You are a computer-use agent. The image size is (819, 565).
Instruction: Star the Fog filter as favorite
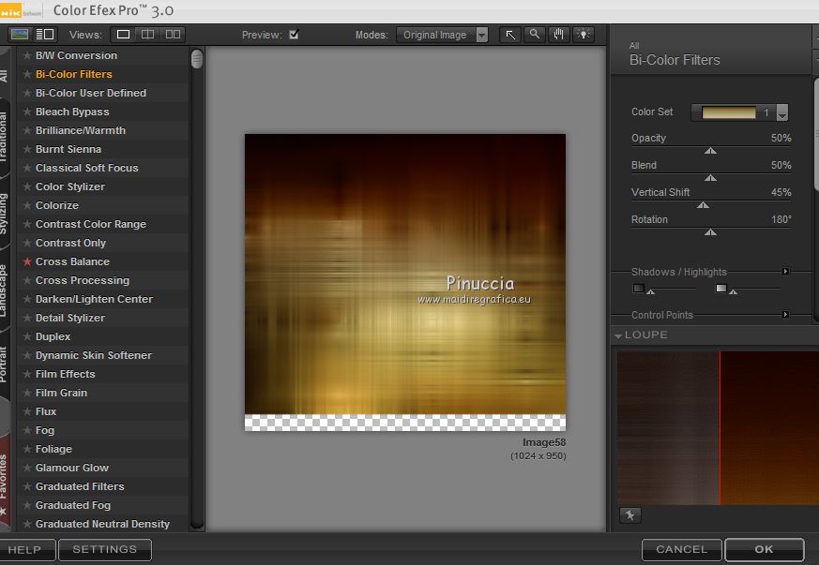point(27,430)
